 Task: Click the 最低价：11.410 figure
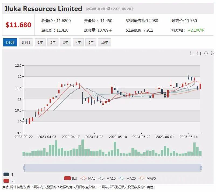[x=55, y=30]
